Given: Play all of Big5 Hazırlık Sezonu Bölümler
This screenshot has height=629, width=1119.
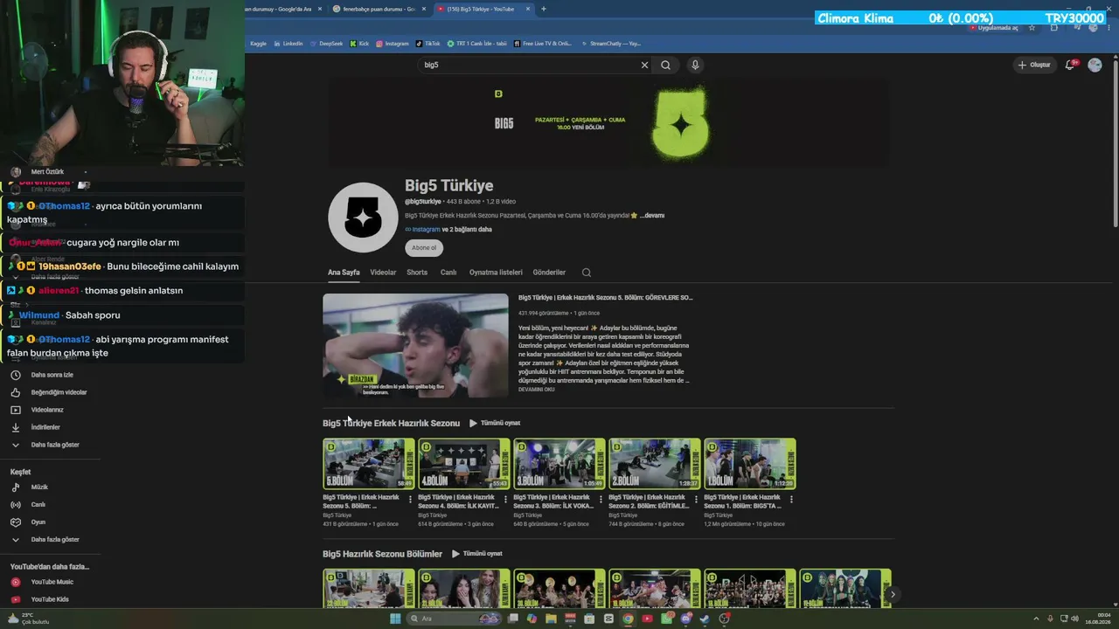Looking at the screenshot, I should click(477, 554).
